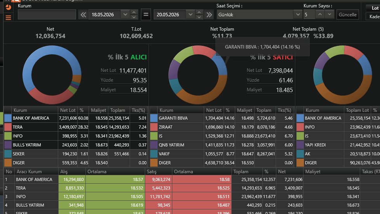This screenshot has height=214, width=380.
Task: Click the red swatch beside ZIRAAT
Action: 154,127
